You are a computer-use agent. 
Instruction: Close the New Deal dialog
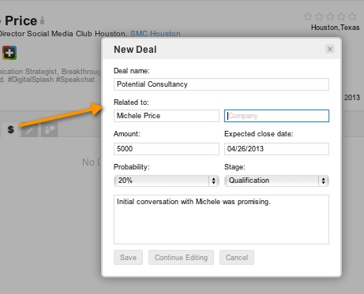[x=330, y=49]
